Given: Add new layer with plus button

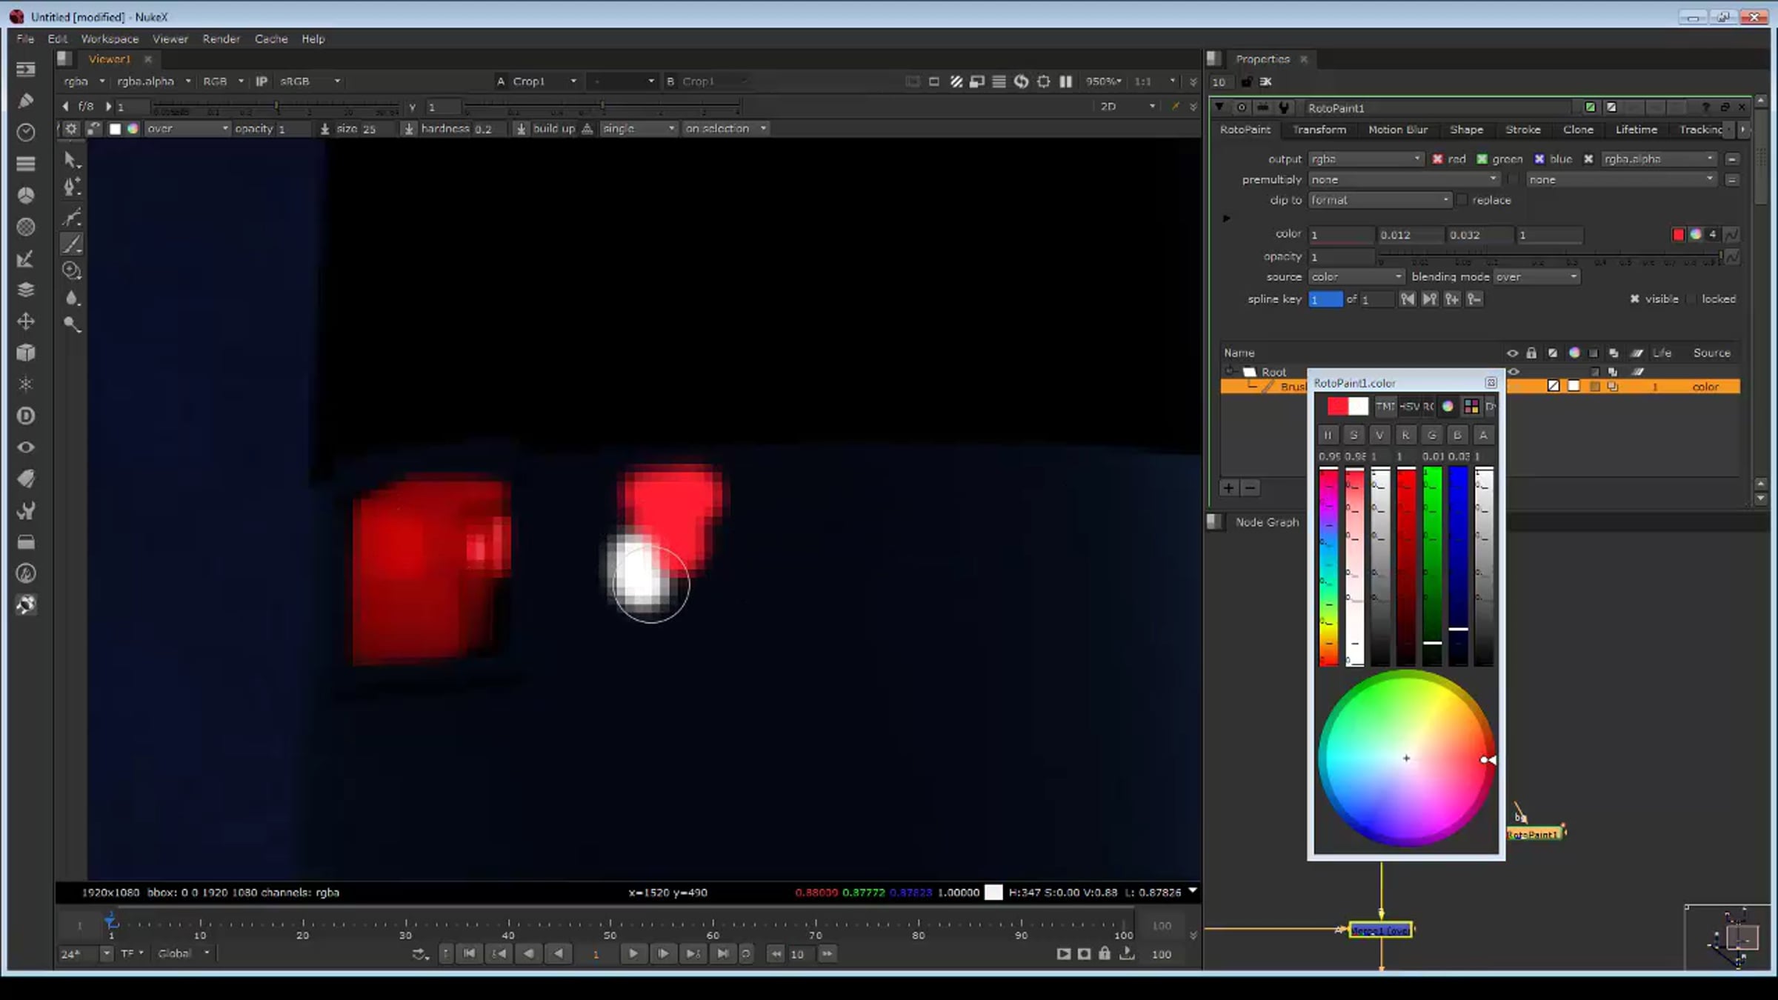Looking at the screenshot, I should [1228, 487].
